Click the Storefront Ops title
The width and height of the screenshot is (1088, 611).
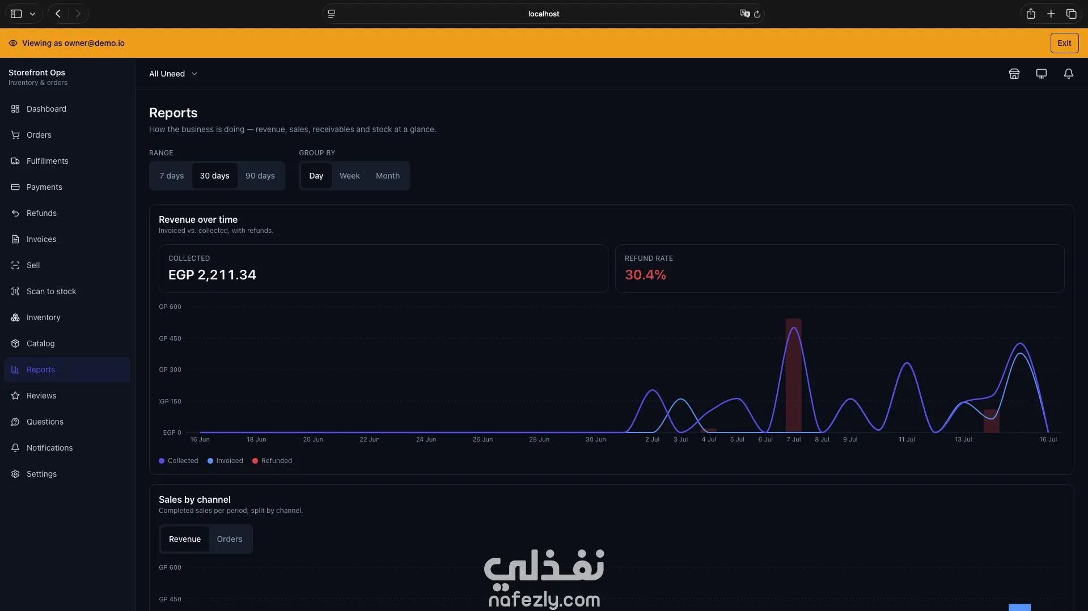(x=37, y=73)
